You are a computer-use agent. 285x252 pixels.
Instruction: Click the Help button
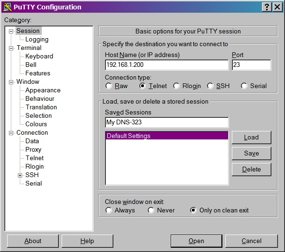pos(87,241)
